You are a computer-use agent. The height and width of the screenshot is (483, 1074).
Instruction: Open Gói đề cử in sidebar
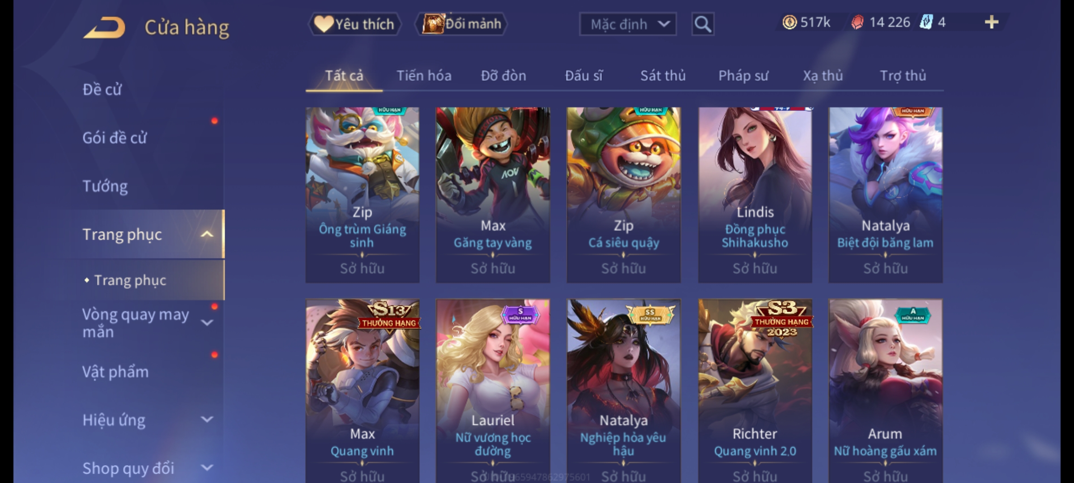[x=115, y=138]
